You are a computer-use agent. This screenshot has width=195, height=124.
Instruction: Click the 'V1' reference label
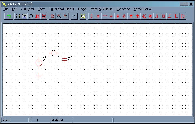tap(44, 60)
